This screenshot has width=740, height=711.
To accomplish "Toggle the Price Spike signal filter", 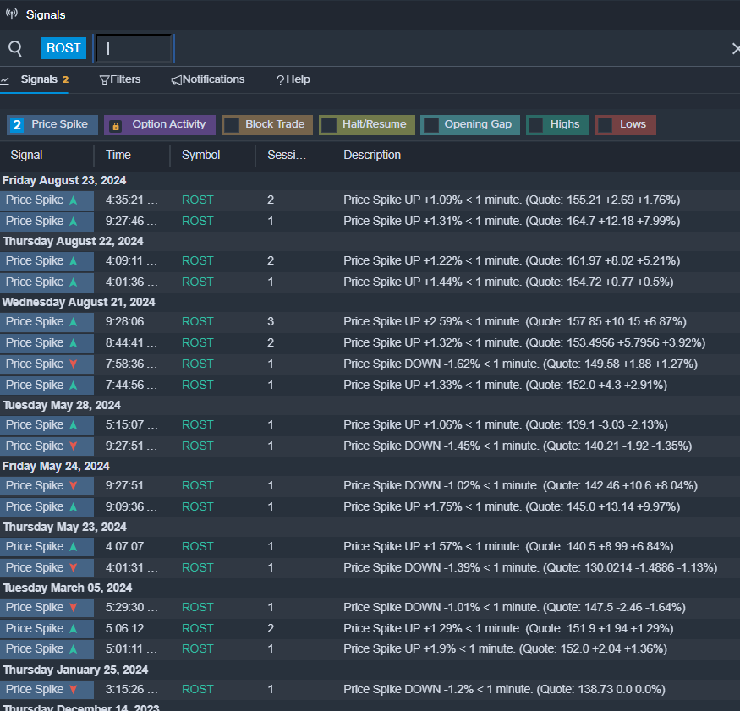I will (52, 125).
